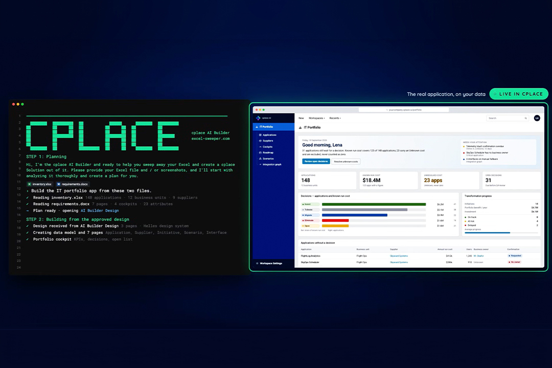Click the green Invest cost bar
552x368 pixels.
(374, 204)
